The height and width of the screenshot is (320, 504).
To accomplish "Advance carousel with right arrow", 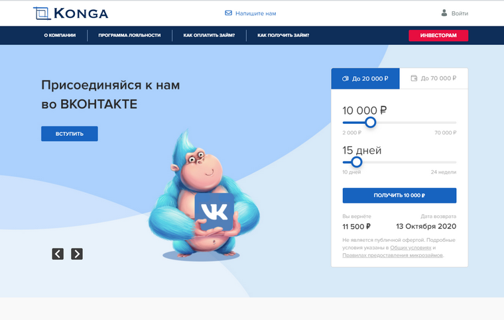I will (77, 254).
